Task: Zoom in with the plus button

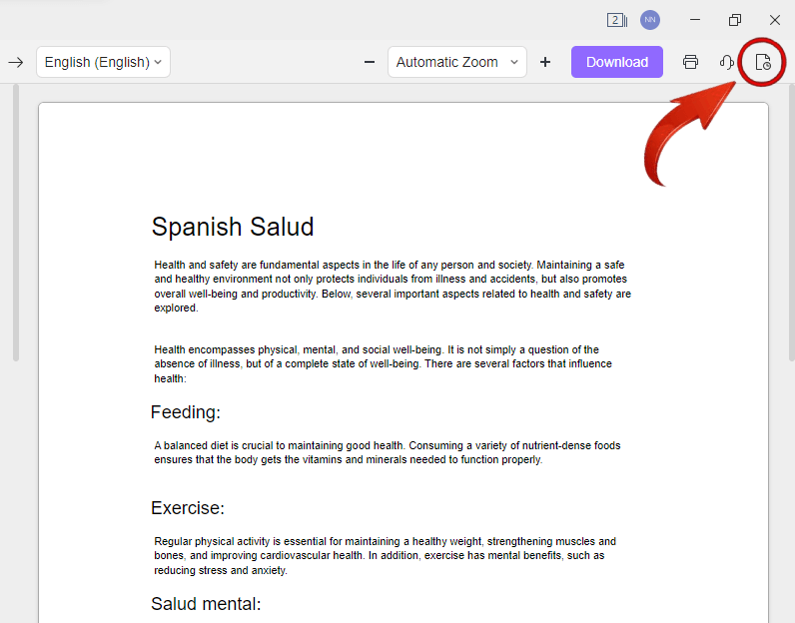Action: click(x=545, y=62)
